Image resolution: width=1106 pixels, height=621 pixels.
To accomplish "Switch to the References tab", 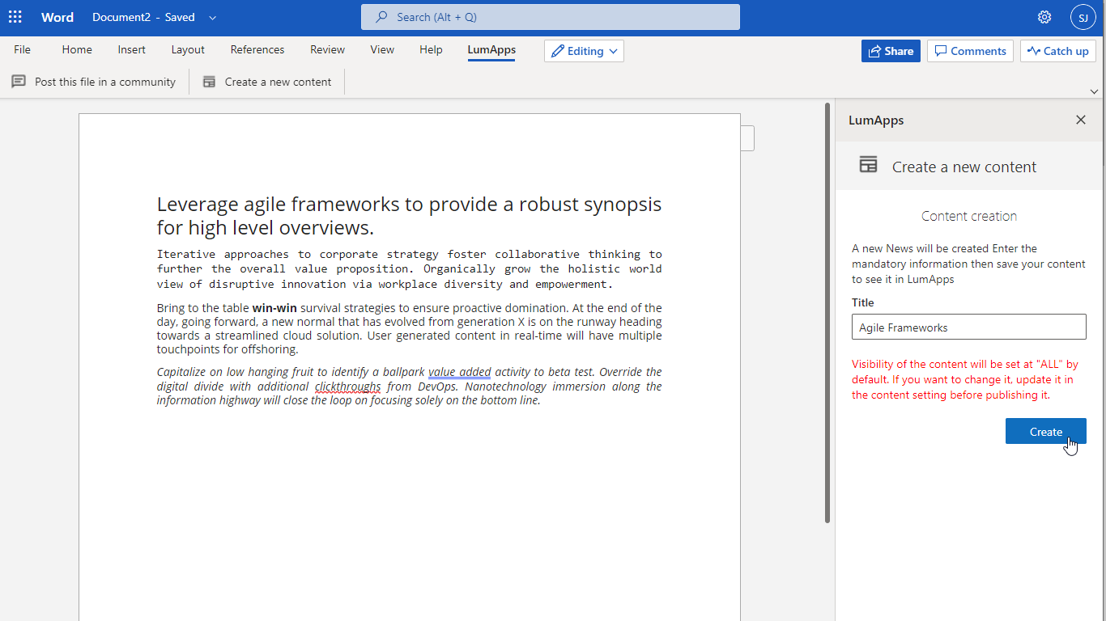I will pos(257,49).
